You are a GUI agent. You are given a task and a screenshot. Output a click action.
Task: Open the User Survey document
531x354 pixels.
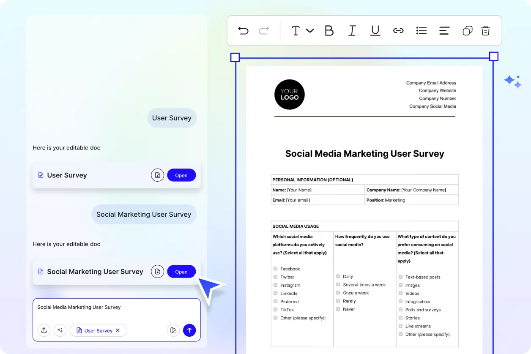coord(181,175)
